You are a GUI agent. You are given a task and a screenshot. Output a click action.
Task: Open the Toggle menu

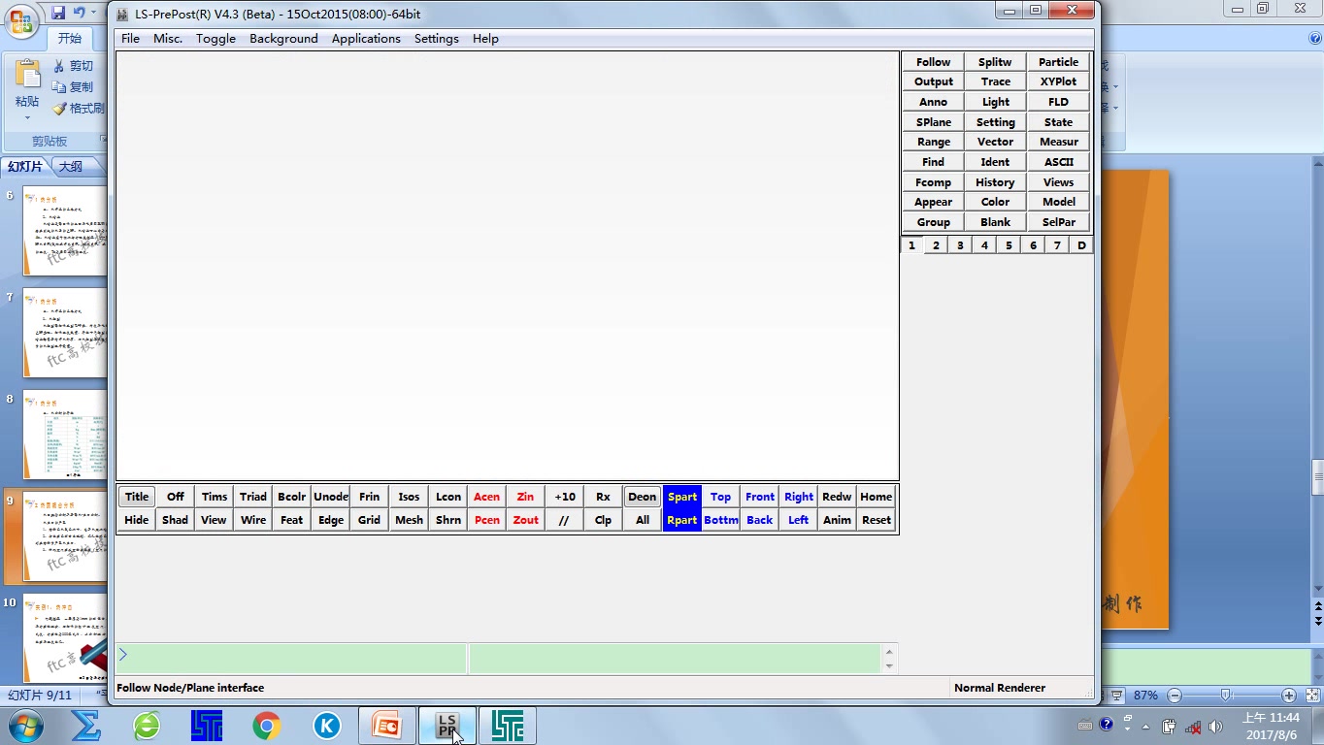tap(215, 39)
